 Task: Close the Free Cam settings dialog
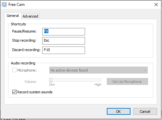[x=156, y=5]
